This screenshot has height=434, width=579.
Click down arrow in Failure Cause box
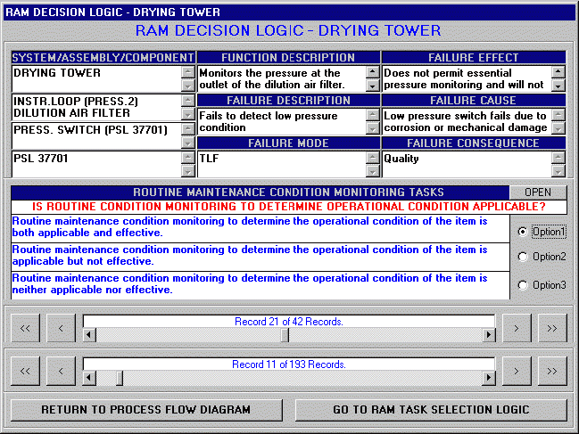[558, 128]
